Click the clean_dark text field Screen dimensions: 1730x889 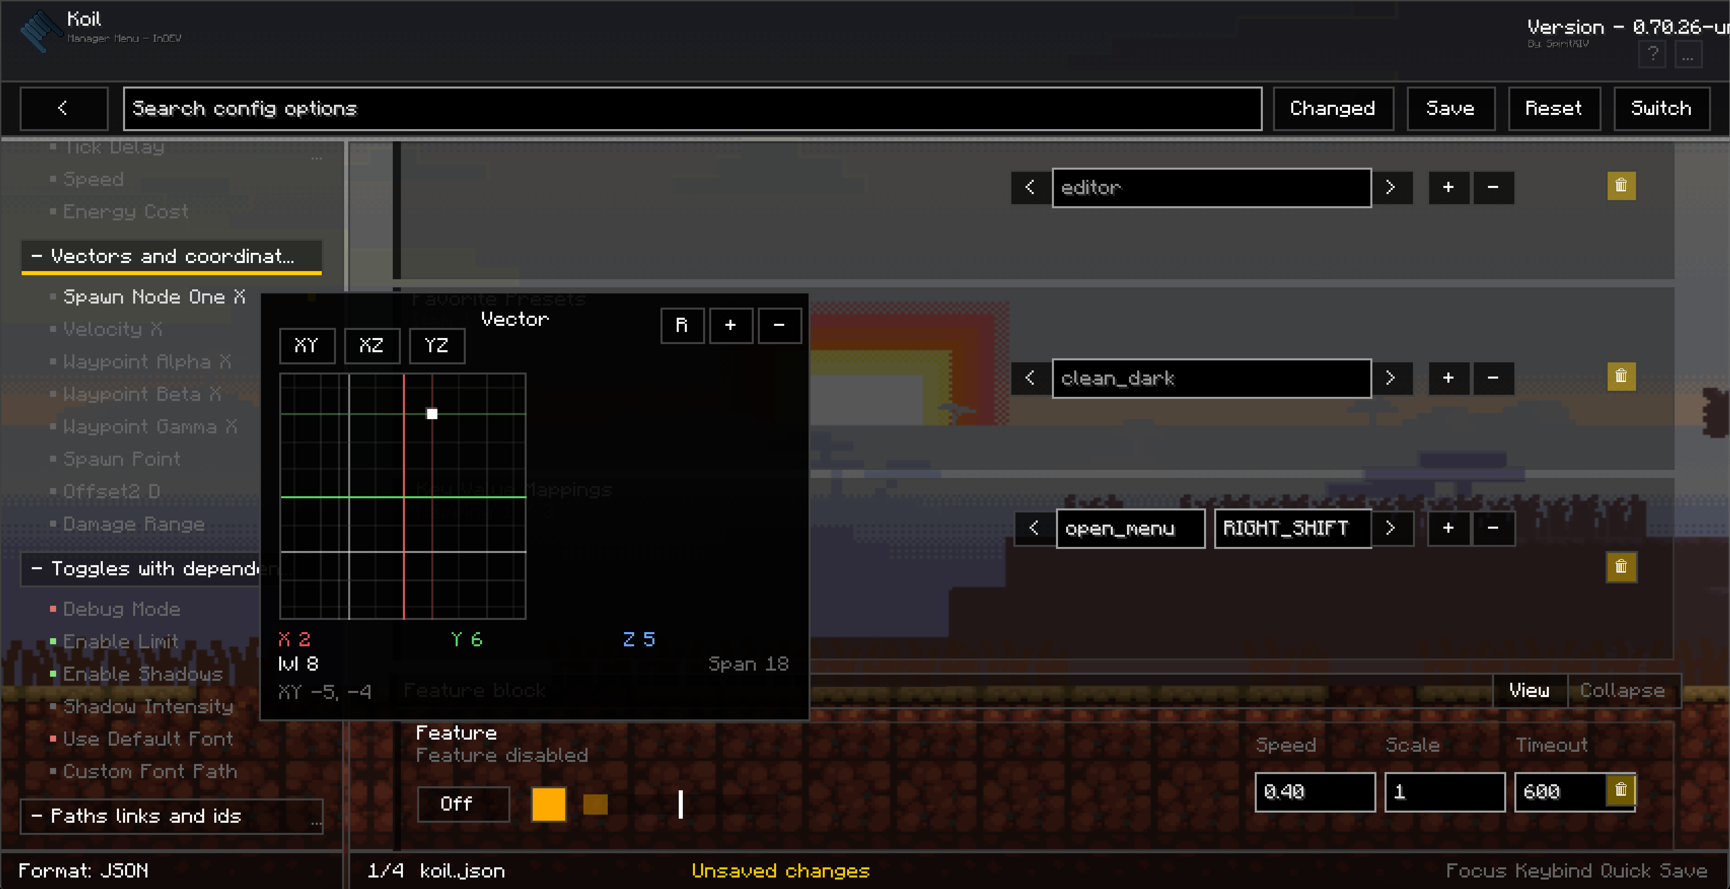pos(1211,378)
